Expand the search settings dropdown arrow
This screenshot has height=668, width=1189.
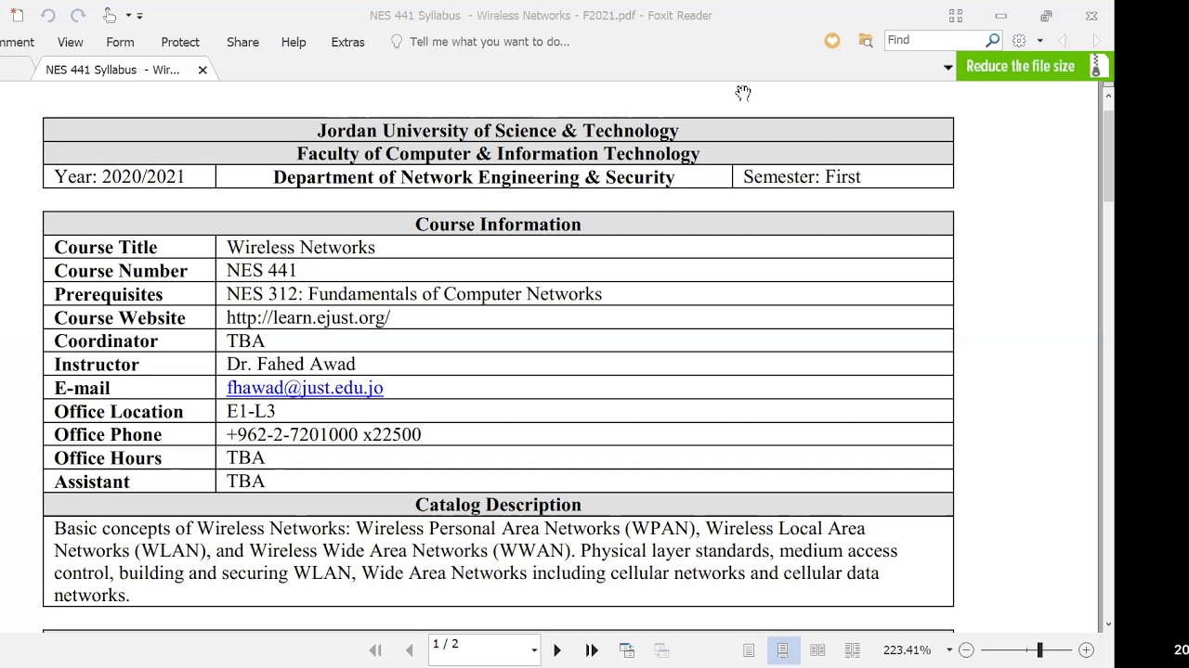tap(1039, 41)
